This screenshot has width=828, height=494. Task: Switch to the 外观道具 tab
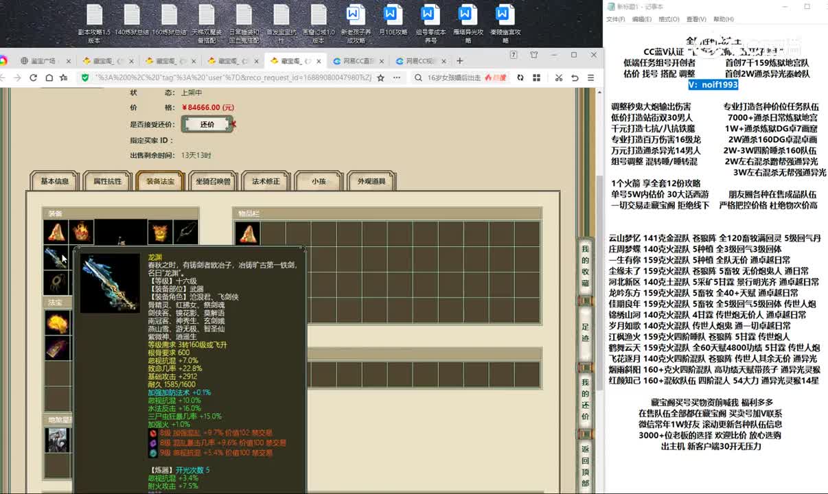coord(371,181)
